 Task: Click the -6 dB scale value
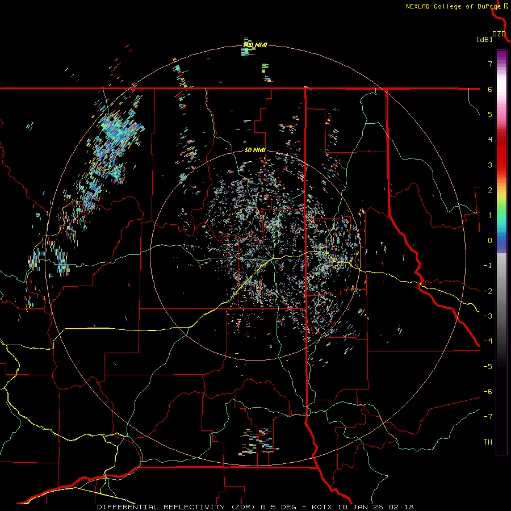(x=488, y=392)
